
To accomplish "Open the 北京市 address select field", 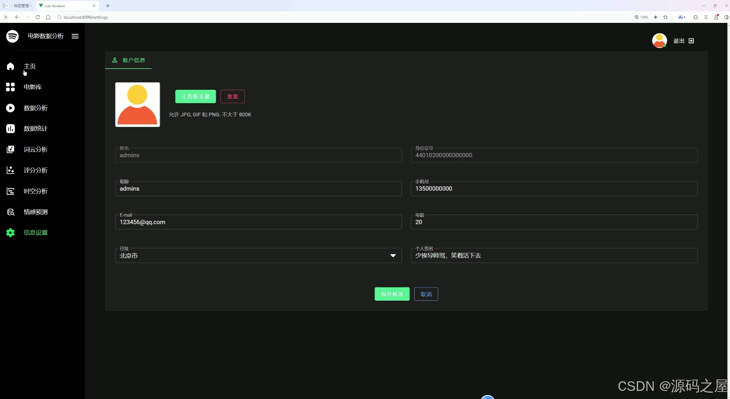I will pyautogui.click(x=252, y=256).
